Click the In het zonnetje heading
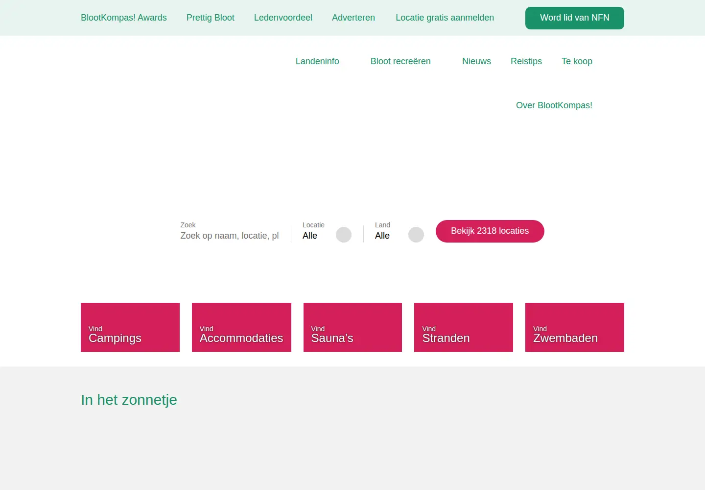Viewport: 705px width, 490px height. click(129, 400)
